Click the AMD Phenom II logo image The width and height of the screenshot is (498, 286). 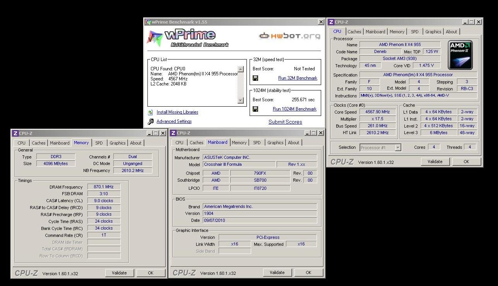click(460, 54)
